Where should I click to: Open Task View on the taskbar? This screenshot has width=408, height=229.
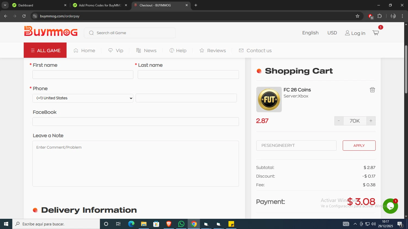(118, 224)
